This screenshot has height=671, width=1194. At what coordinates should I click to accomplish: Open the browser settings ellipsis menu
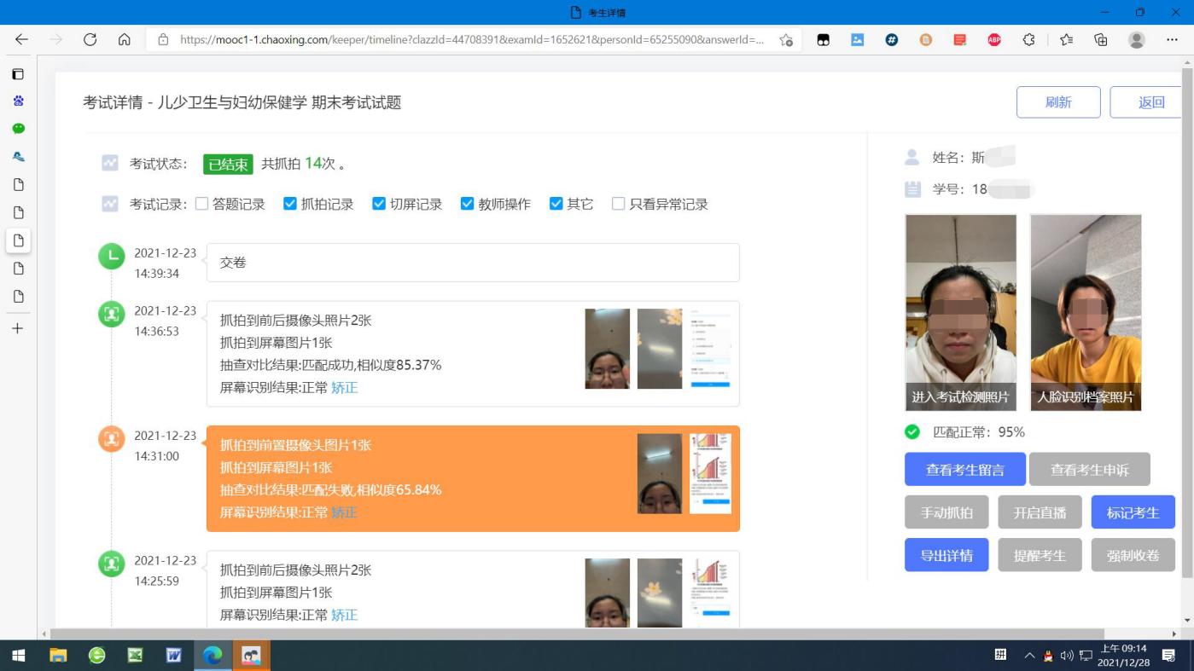tap(1172, 39)
